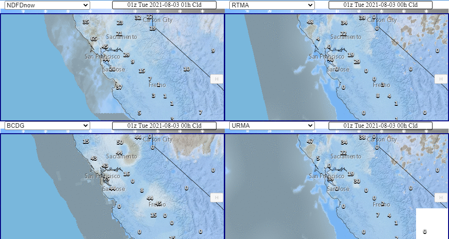This screenshot has width=449, height=239.
Task: Open the RTMA dataset dropdown
Action: click(x=271, y=5)
